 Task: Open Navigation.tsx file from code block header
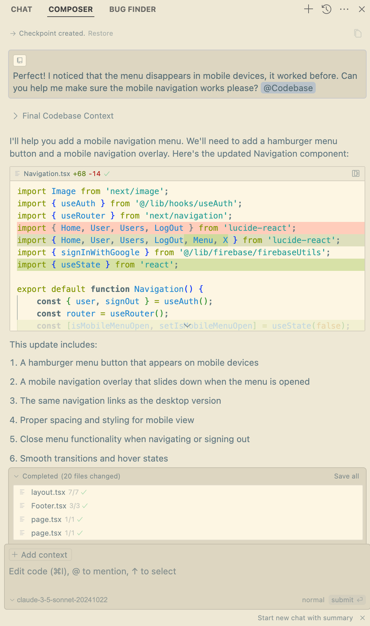coord(47,174)
